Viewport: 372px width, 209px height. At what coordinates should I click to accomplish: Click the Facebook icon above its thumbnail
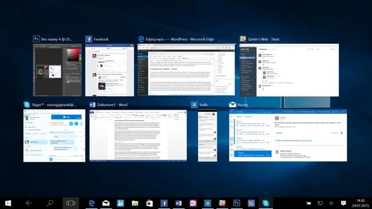89,39
